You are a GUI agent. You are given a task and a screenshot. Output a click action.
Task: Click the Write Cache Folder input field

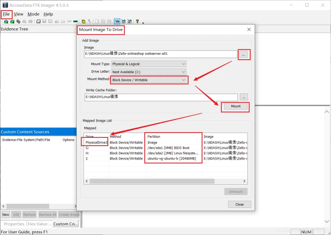(161, 97)
